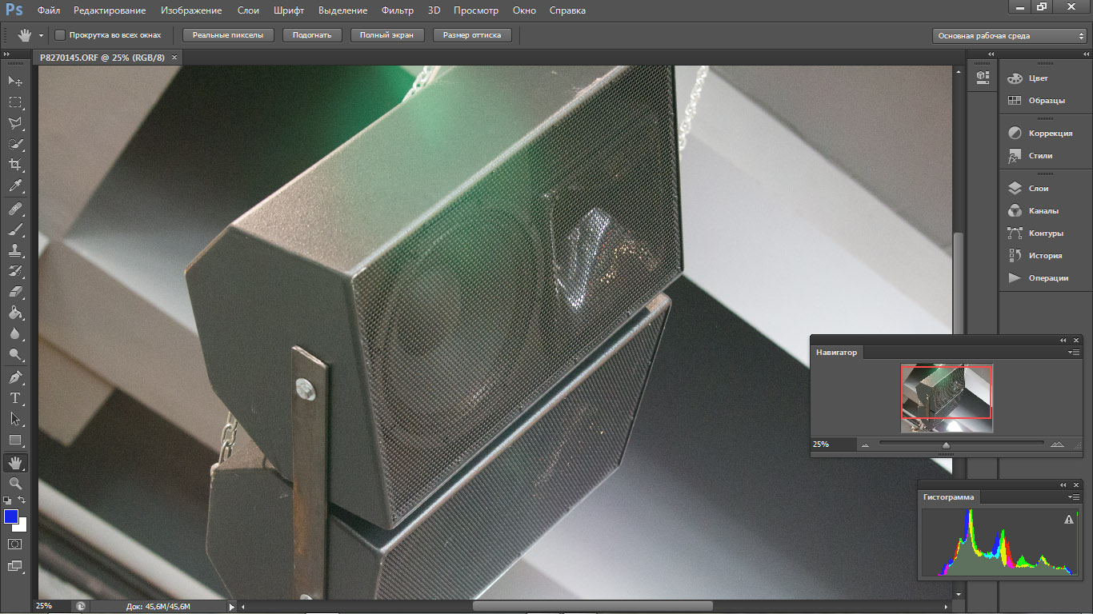The width and height of the screenshot is (1093, 614).
Task: Open the Hand tool preset picker
Action: tap(41, 36)
